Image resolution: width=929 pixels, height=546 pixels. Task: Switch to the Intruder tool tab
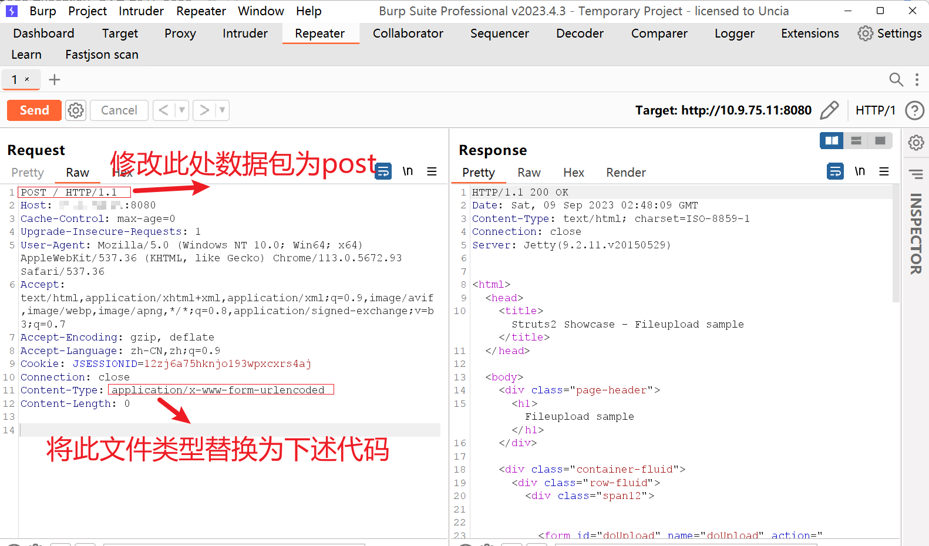pos(245,33)
